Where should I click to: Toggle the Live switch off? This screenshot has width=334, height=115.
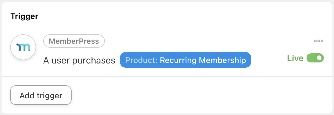(x=315, y=58)
